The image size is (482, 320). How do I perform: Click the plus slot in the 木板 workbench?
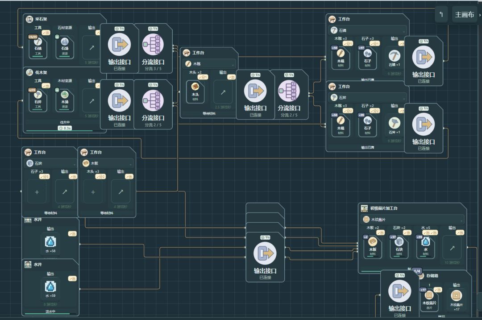[93, 192]
